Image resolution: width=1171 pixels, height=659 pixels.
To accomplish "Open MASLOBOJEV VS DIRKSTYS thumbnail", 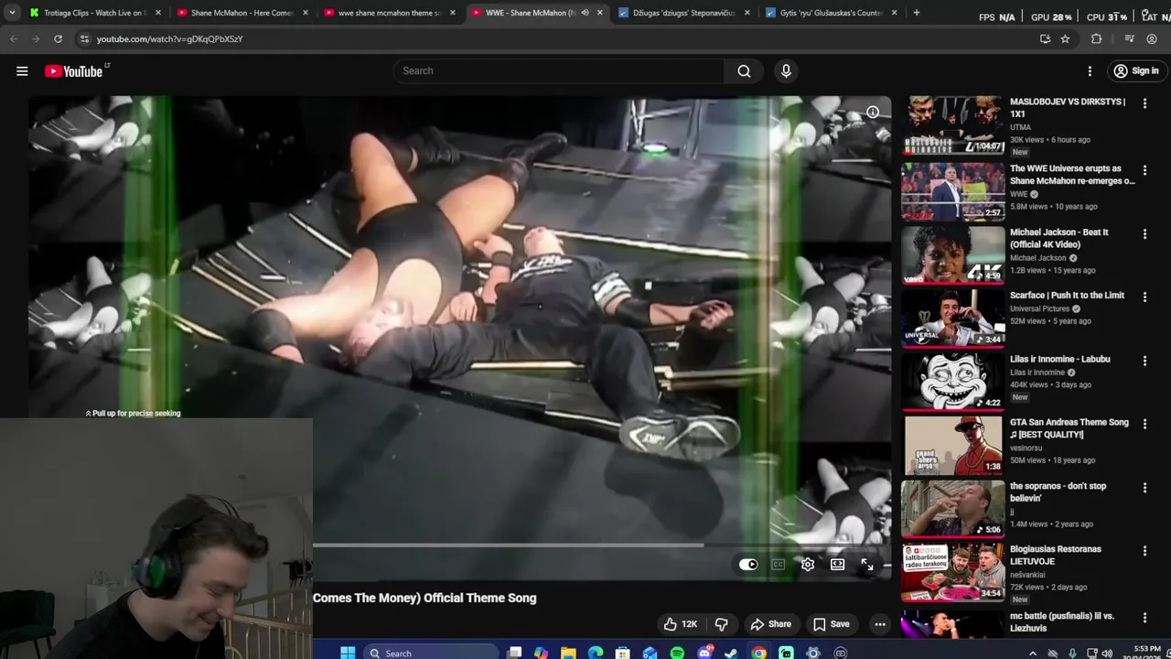I will 952,125.
